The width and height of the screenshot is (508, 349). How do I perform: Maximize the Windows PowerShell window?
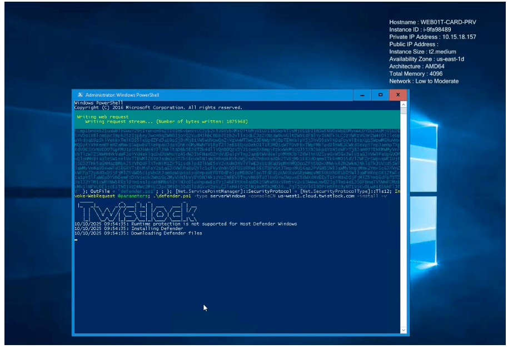coord(380,95)
